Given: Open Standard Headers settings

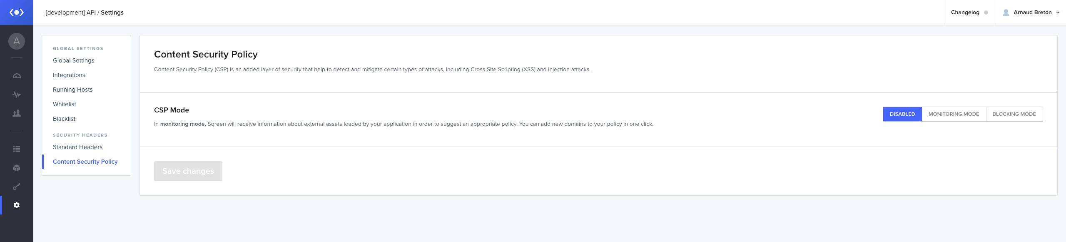Looking at the screenshot, I should pos(77,147).
